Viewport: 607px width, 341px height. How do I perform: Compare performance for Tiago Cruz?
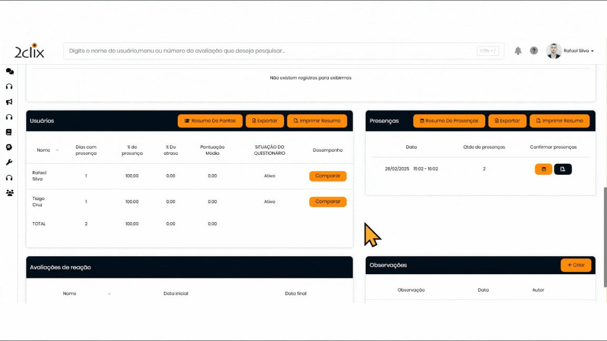pyautogui.click(x=328, y=202)
